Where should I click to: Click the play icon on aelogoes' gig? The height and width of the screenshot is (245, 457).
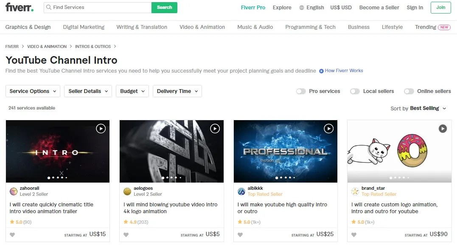[215, 128]
